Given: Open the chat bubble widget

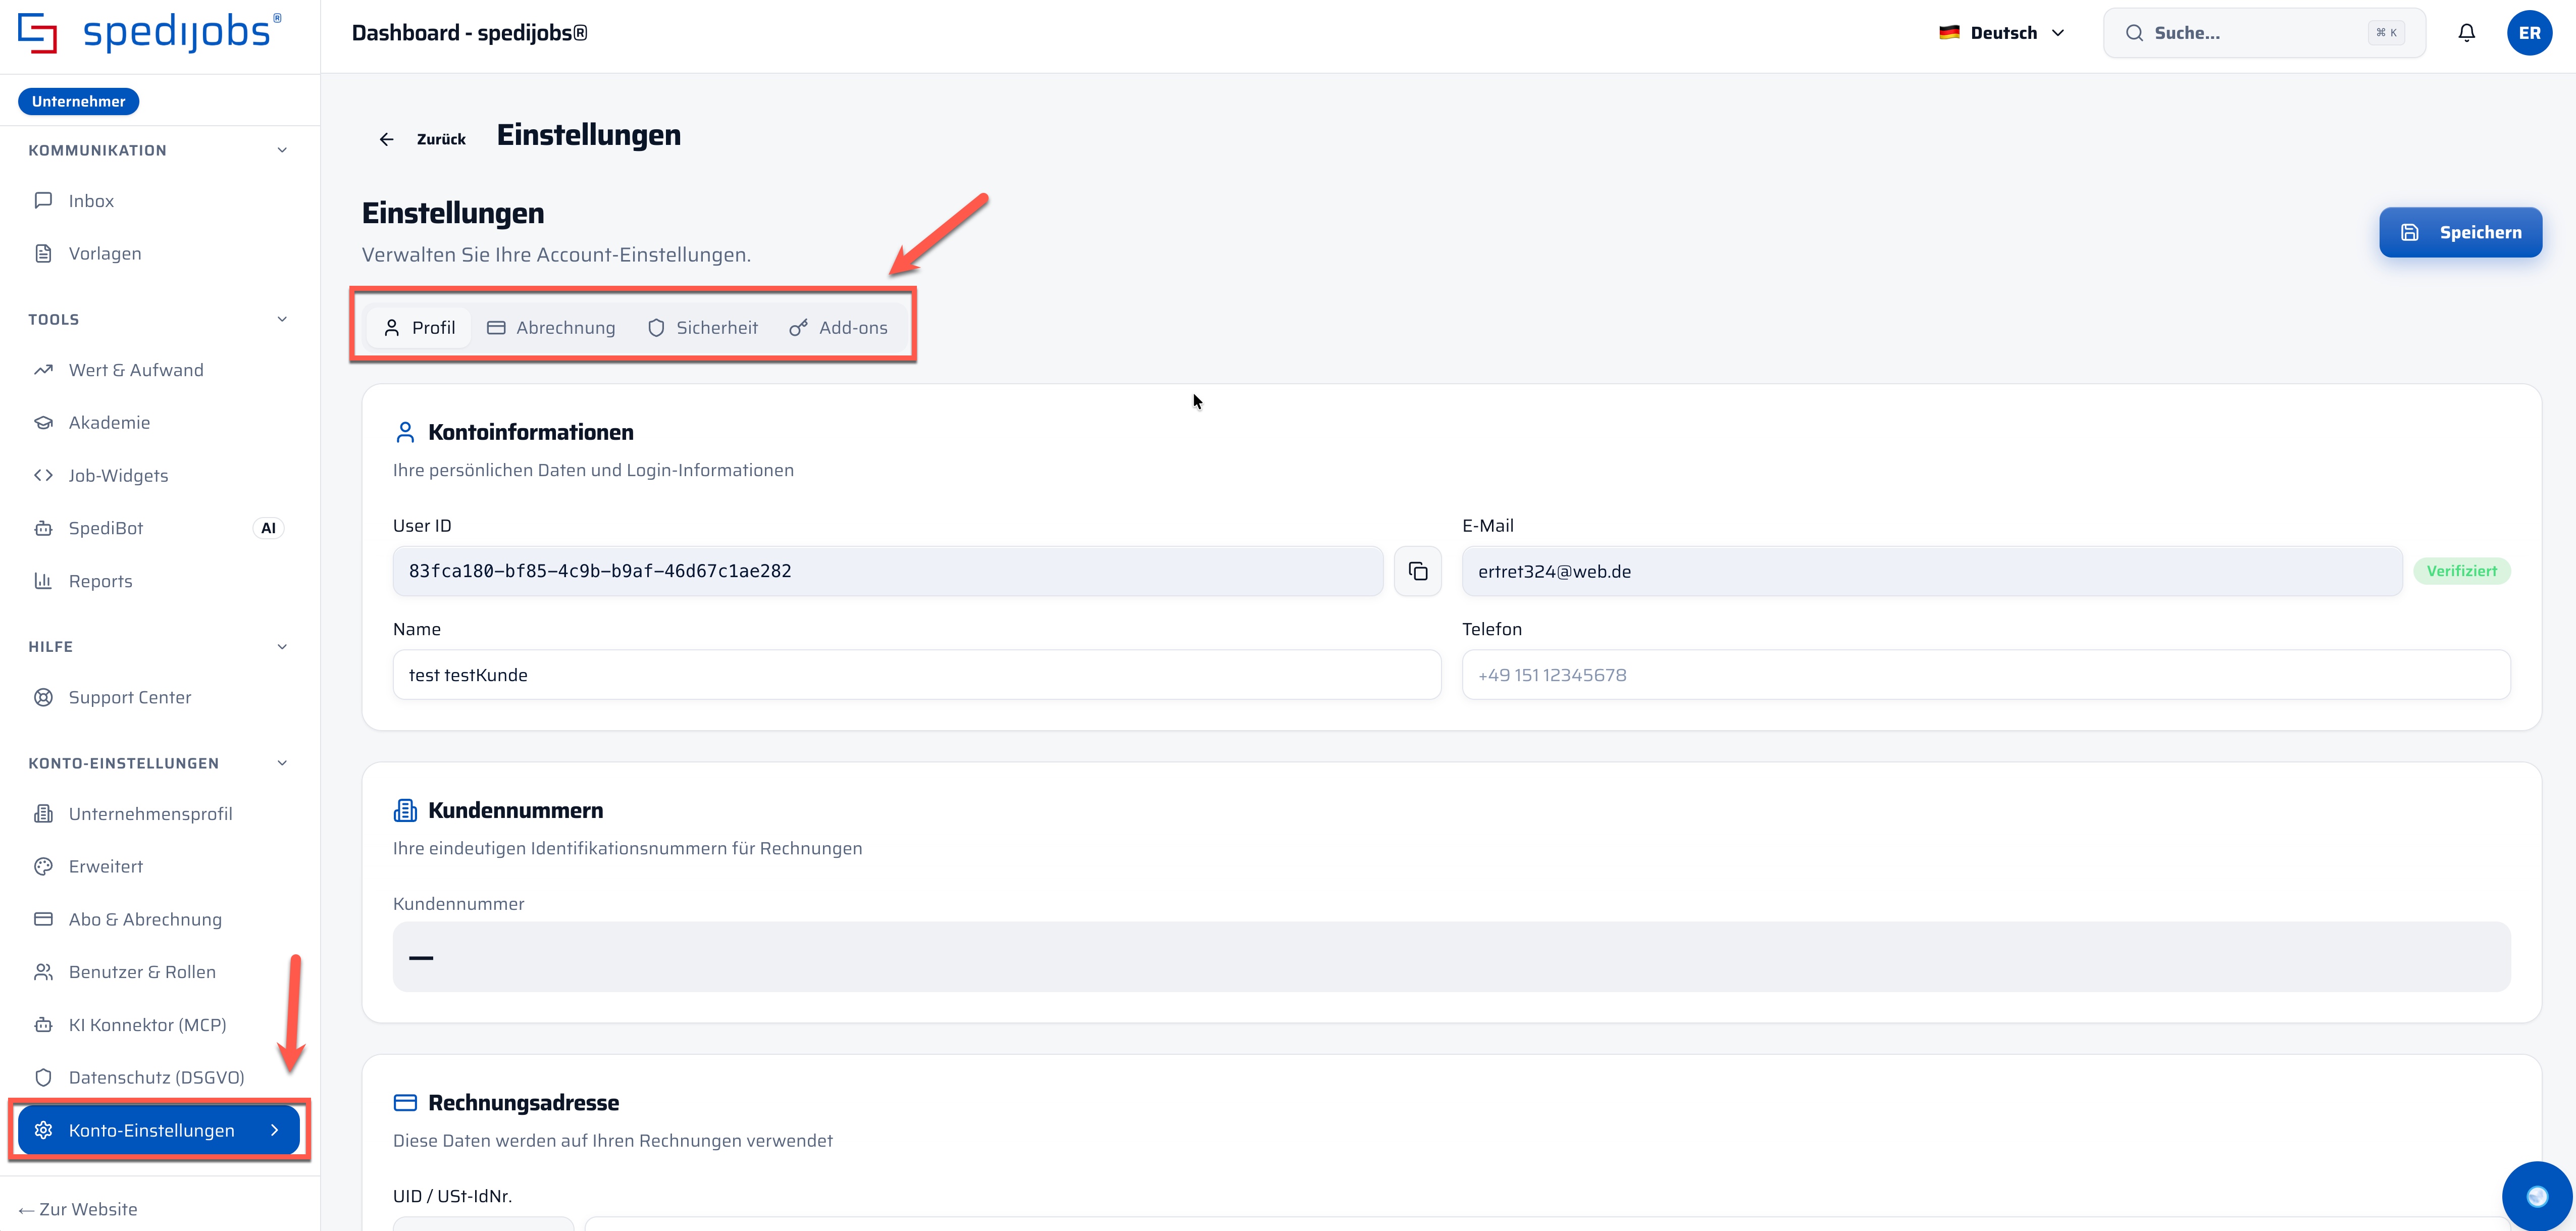Looking at the screenshot, I should (2537, 1195).
